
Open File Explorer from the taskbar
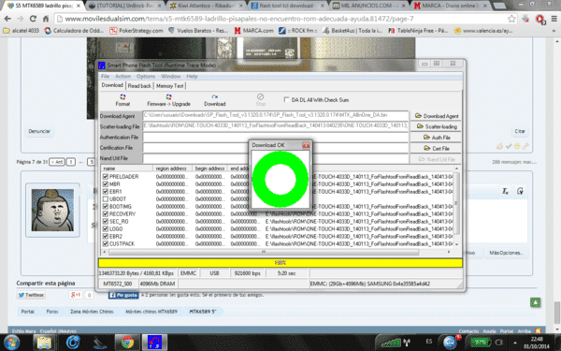[44, 343]
